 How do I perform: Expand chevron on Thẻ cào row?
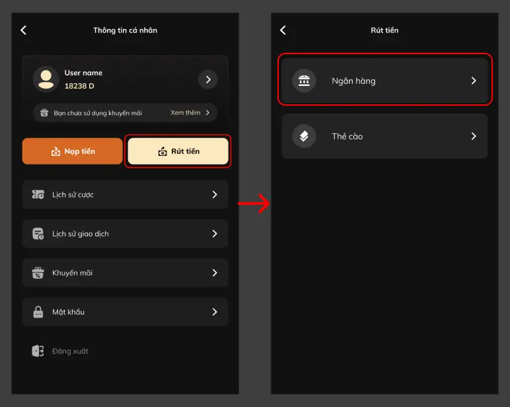[x=474, y=136]
